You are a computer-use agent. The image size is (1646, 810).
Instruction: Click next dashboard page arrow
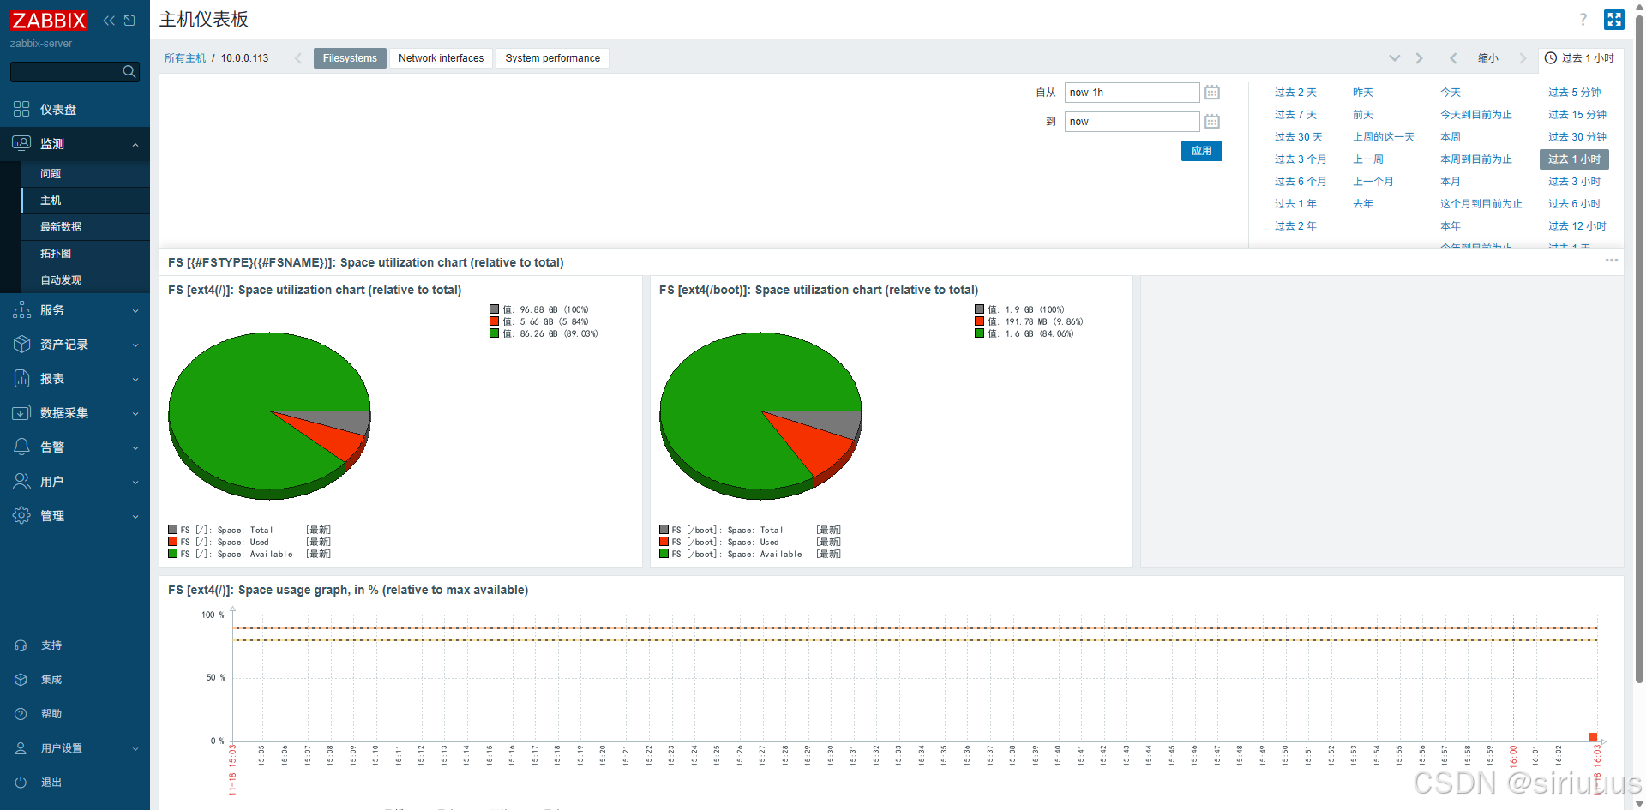point(1419,58)
